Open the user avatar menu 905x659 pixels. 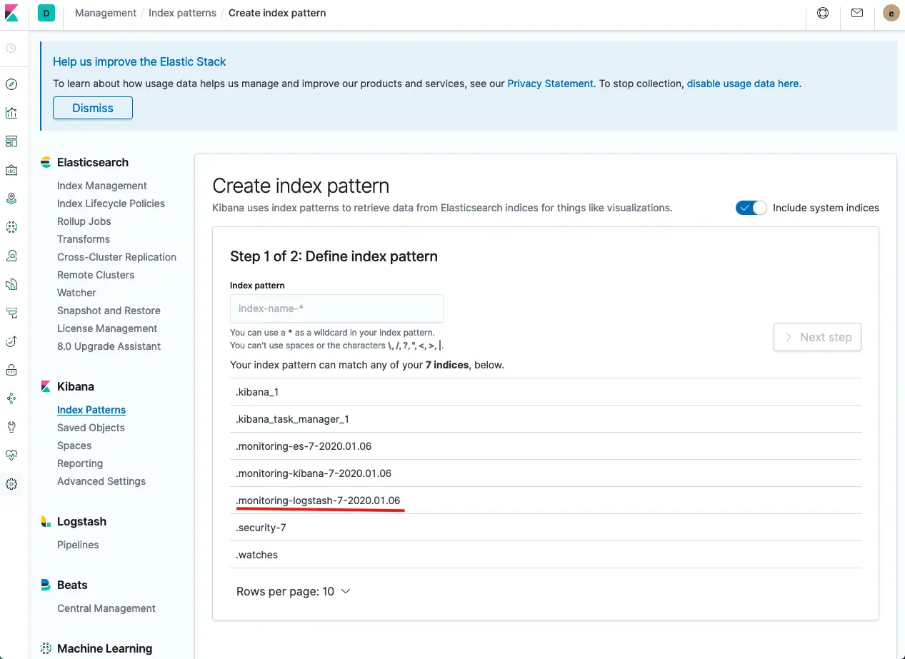point(891,13)
